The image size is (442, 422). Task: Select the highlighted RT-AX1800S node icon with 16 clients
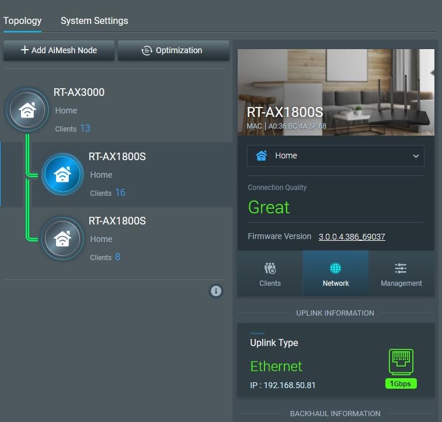click(62, 174)
